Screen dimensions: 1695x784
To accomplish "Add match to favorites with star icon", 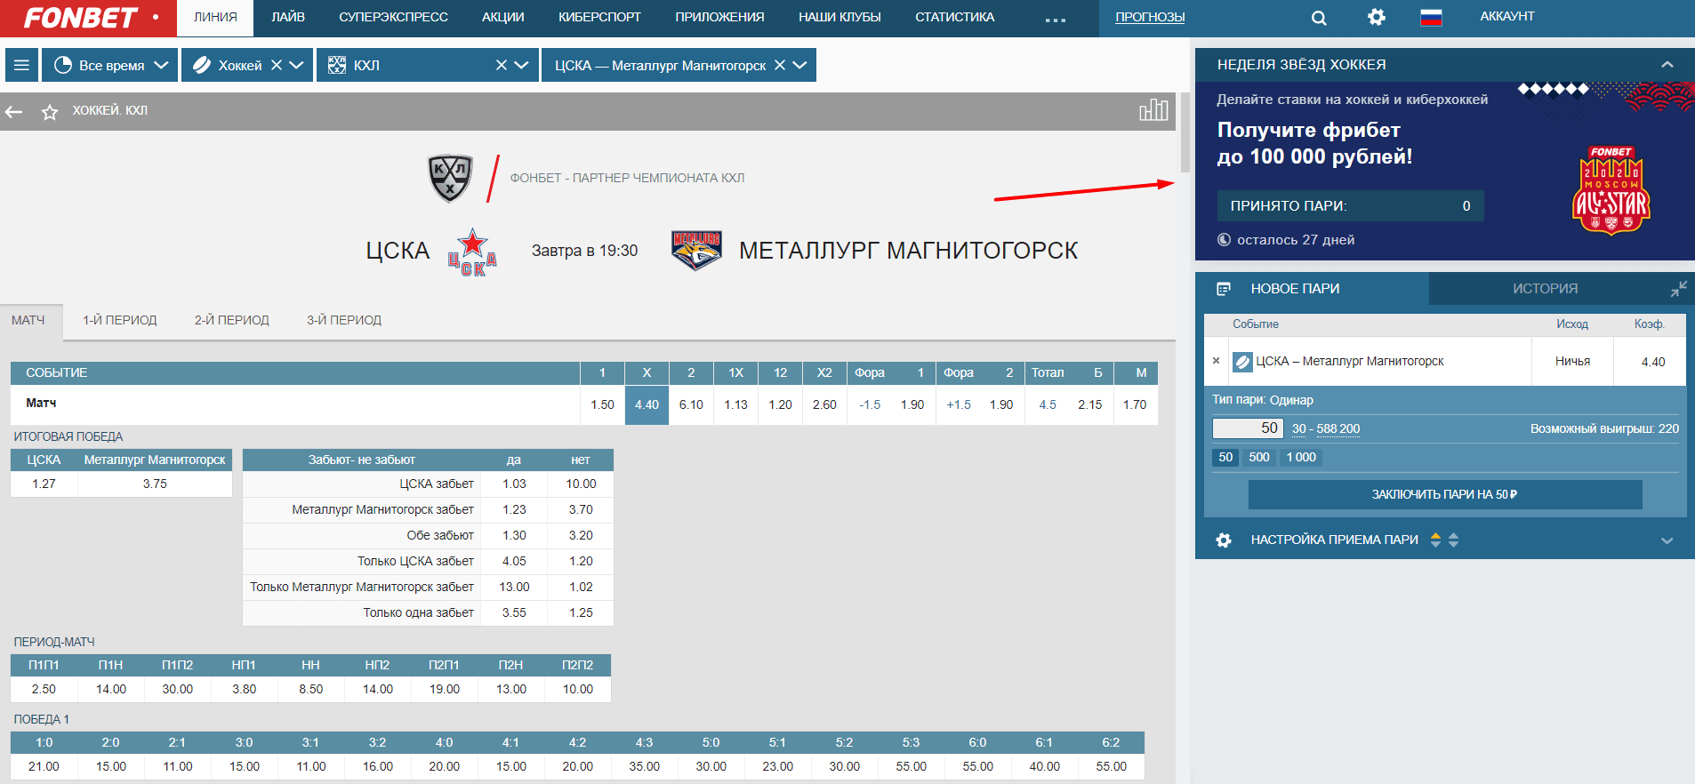I will (x=50, y=112).
